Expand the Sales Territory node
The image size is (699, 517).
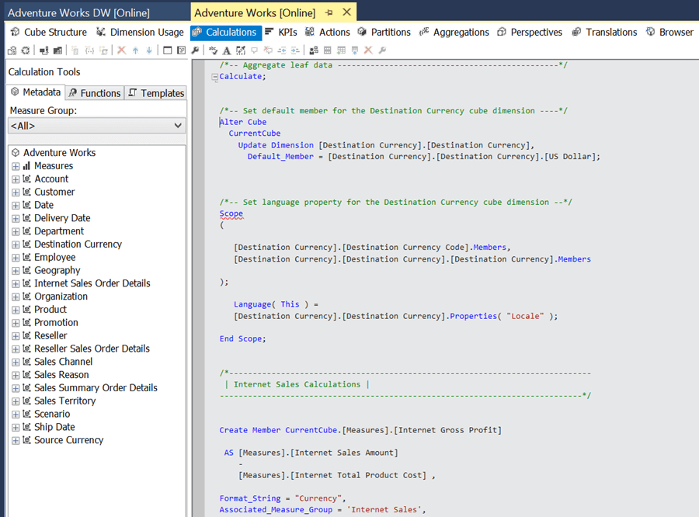click(x=16, y=401)
